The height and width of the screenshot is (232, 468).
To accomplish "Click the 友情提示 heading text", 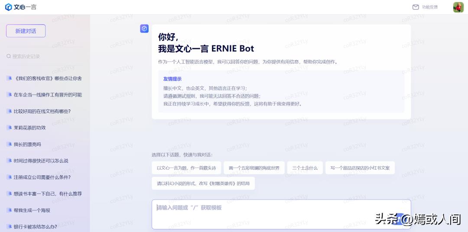I will [172, 79].
